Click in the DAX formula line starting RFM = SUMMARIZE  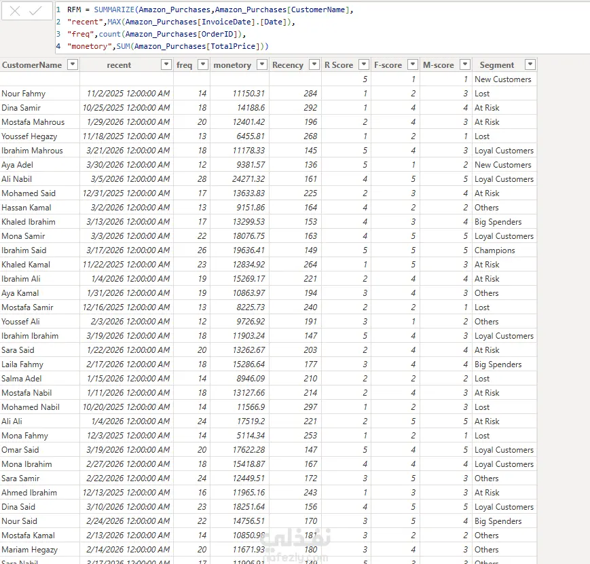click(210, 10)
